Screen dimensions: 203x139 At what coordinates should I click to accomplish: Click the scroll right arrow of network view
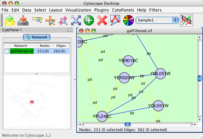pyautogui.click(x=195, y=124)
